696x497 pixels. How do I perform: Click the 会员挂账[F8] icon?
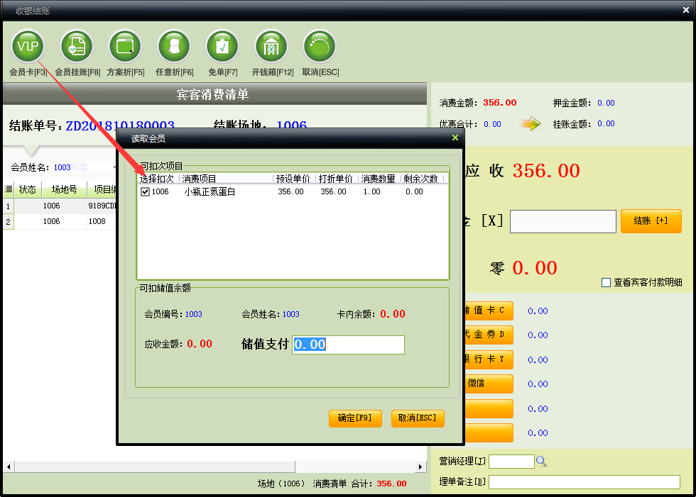pos(77,47)
